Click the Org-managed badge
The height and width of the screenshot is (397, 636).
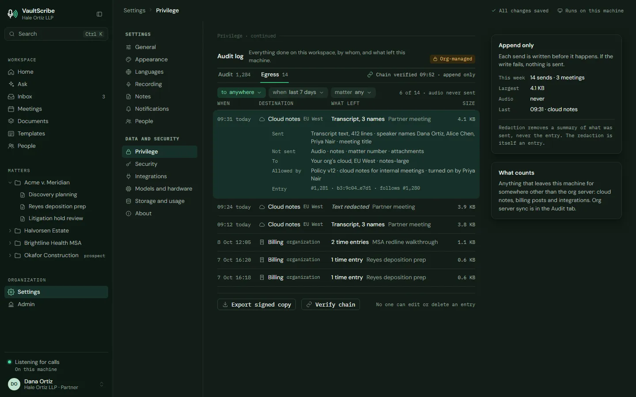pyautogui.click(x=452, y=59)
